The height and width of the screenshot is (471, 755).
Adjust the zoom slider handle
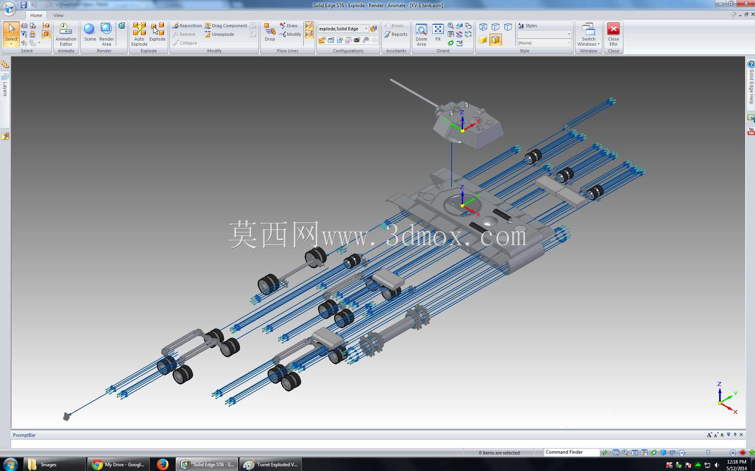(708, 452)
